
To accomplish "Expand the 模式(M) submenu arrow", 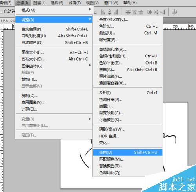I will coord(90,9).
